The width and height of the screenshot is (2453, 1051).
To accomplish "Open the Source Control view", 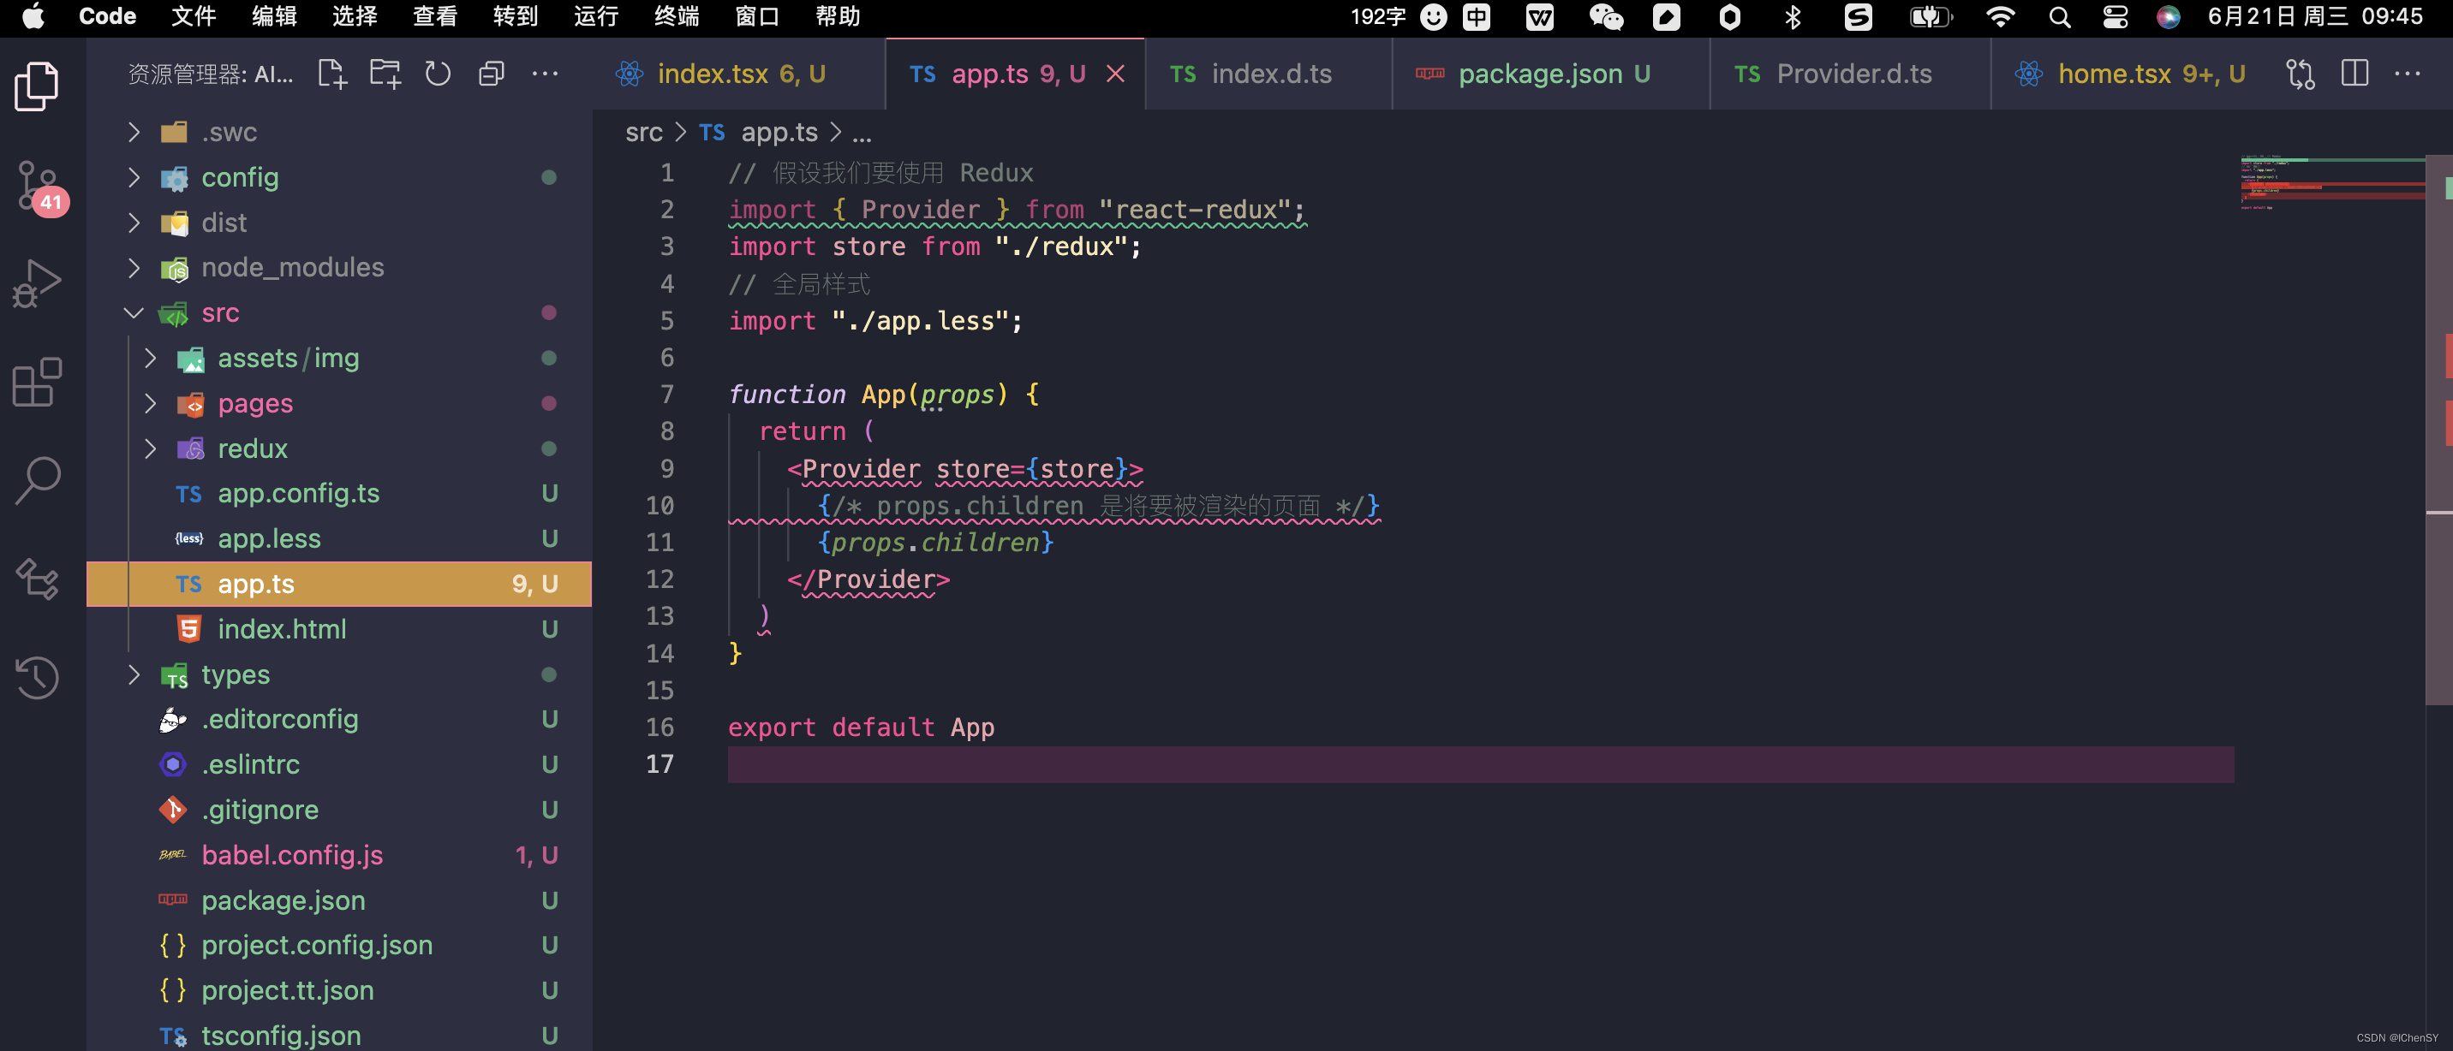I will pyautogui.click(x=38, y=186).
